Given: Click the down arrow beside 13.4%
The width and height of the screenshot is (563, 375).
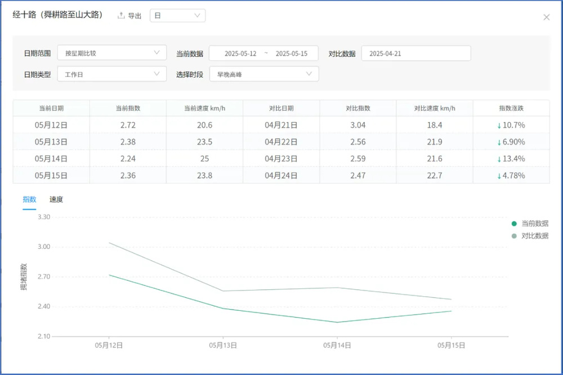Looking at the screenshot, I should pyautogui.click(x=499, y=159).
